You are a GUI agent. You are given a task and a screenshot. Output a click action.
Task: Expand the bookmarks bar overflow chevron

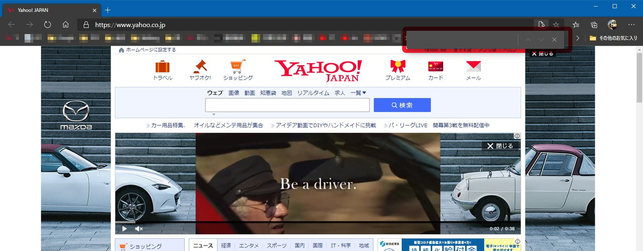578,38
